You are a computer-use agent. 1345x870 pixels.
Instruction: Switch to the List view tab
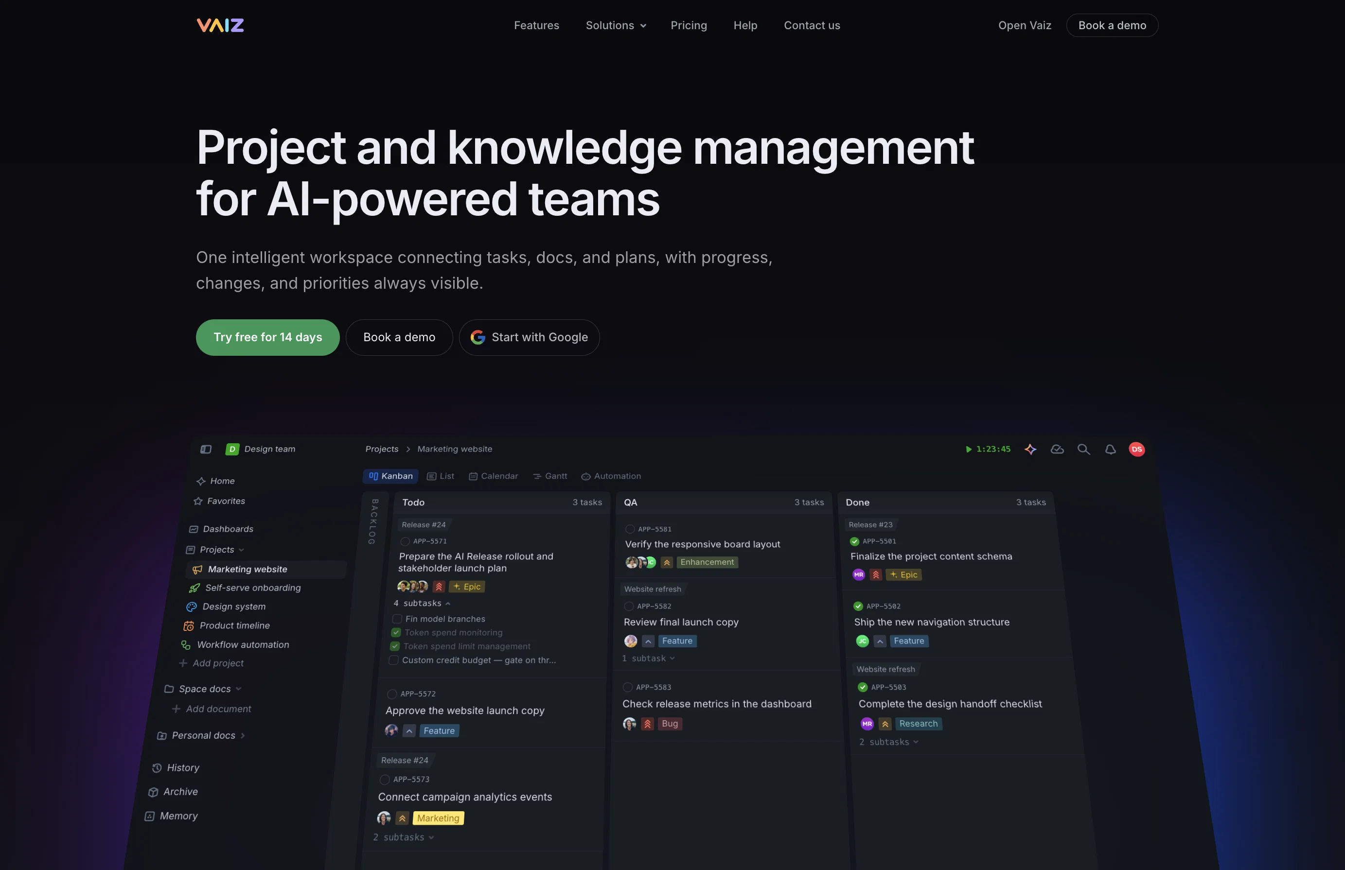click(x=440, y=476)
